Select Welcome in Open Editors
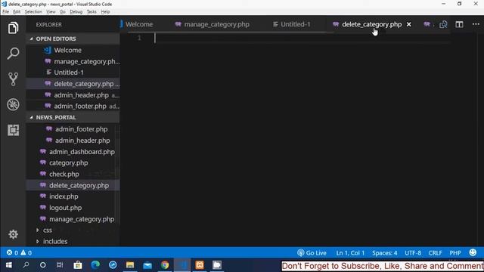Screen dimensions: 484x272 coord(67,51)
